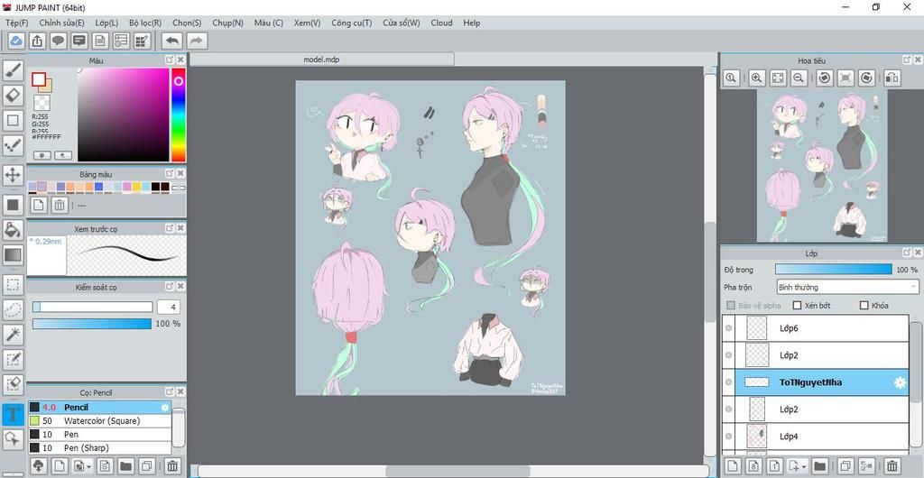This screenshot has width=924, height=478.
Task: Toggle visibility of Lớp6 layer
Action: [x=728, y=328]
